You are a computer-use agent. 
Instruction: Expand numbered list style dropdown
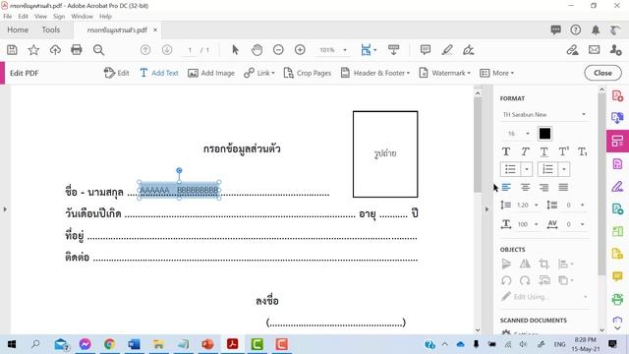tap(563, 169)
